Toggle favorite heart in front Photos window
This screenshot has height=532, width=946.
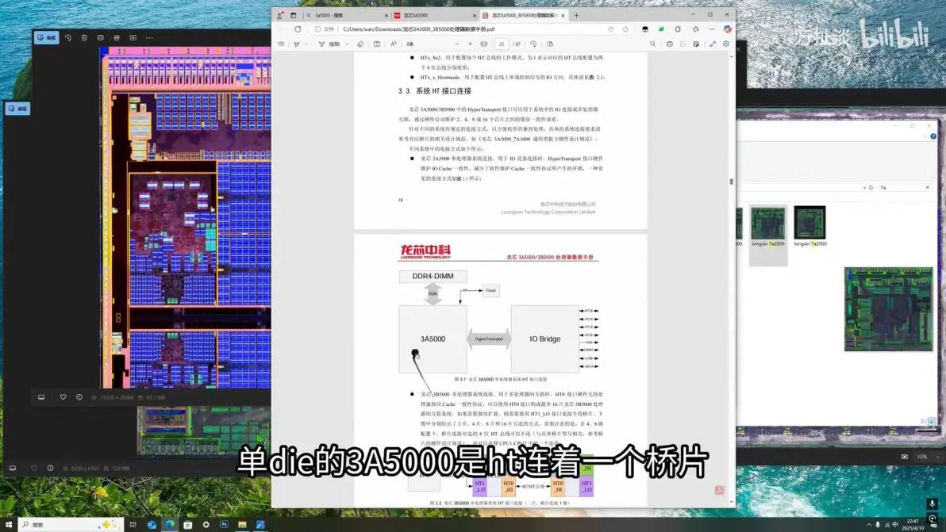63,397
